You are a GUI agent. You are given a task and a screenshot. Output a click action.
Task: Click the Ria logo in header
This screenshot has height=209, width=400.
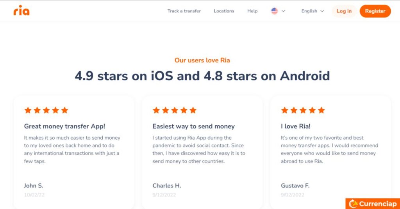[21, 11]
